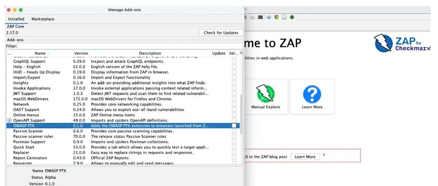
Task: Tick checkbox for GraphQL Support row
Action: click(234, 61)
